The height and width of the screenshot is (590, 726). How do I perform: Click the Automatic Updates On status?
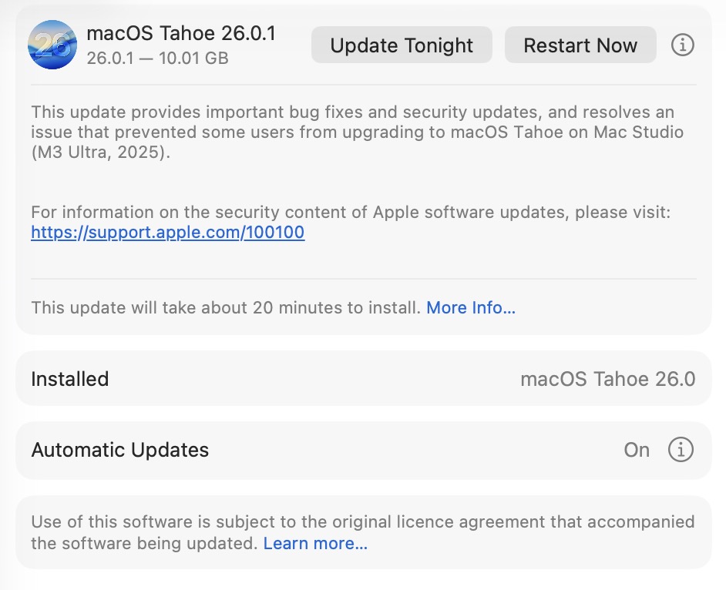tap(637, 450)
